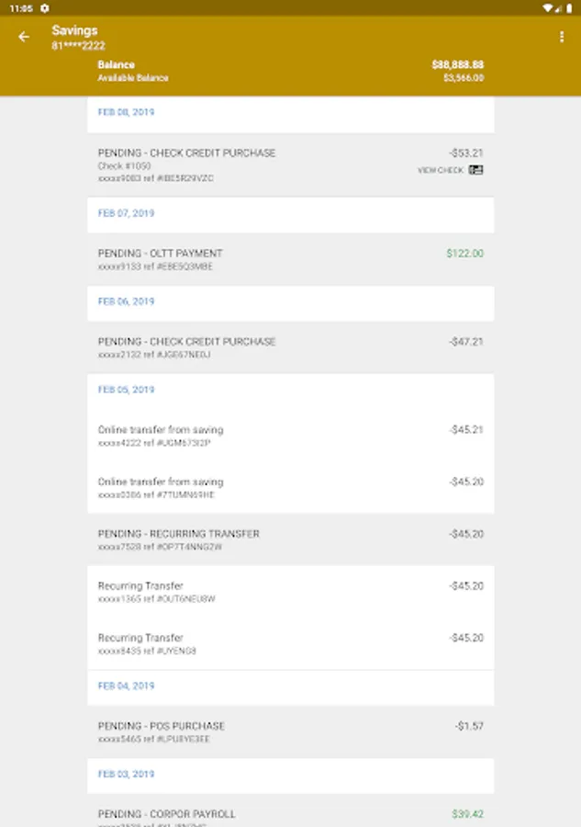Tap the battery status icon
The width and height of the screenshot is (581, 827).
pyautogui.click(x=569, y=7)
